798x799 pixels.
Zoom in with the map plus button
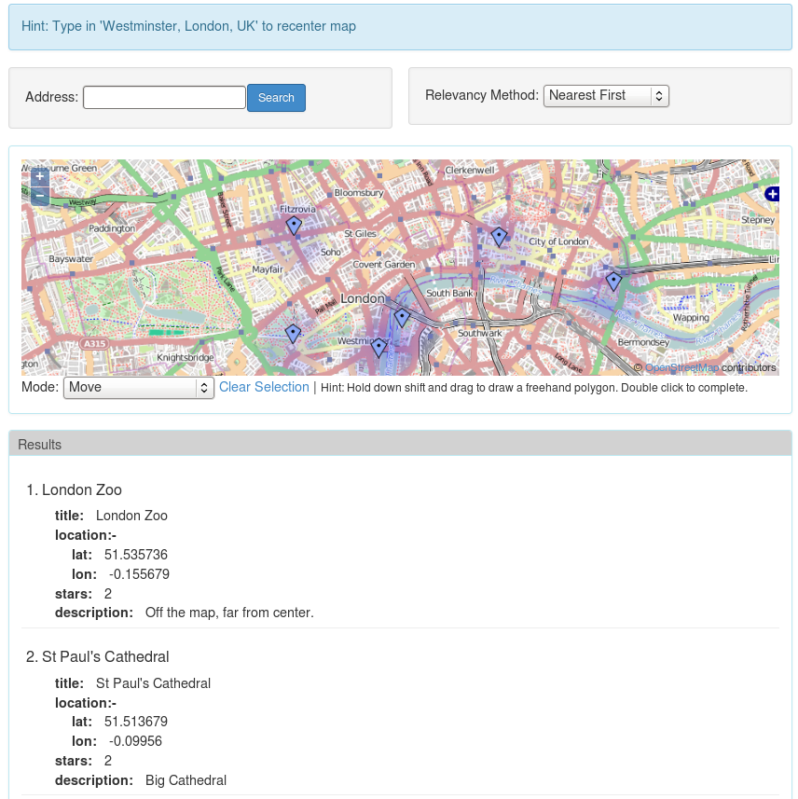40,177
